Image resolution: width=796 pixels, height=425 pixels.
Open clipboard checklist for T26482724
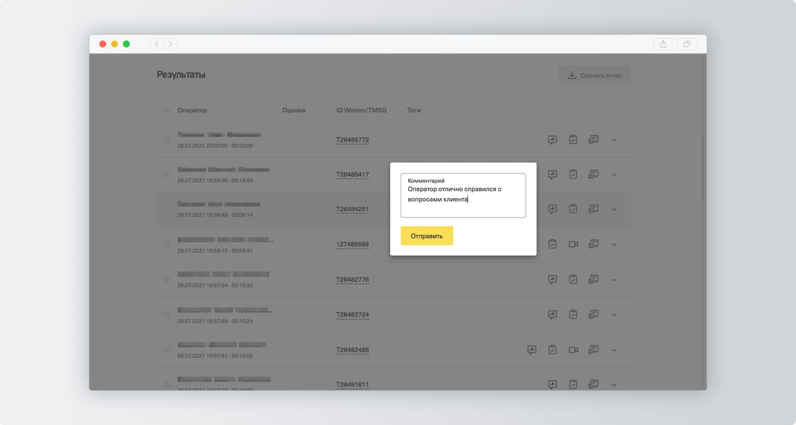(573, 314)
